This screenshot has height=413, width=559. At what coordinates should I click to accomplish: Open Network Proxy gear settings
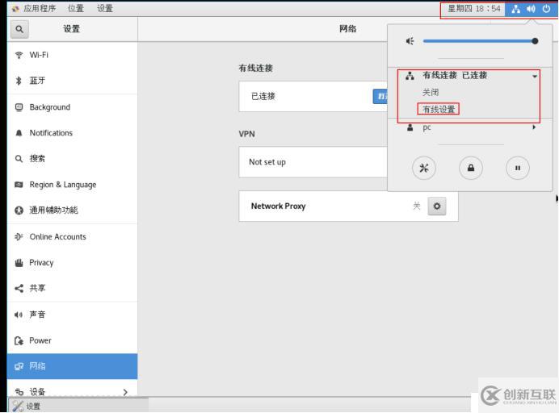click(437, 206)
